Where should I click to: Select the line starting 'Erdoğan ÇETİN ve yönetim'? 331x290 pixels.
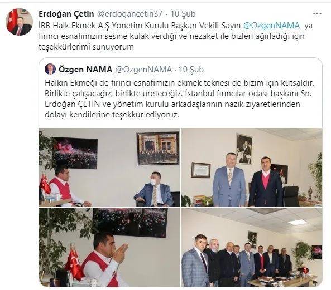pyautogui.click(x=172, y=104)
